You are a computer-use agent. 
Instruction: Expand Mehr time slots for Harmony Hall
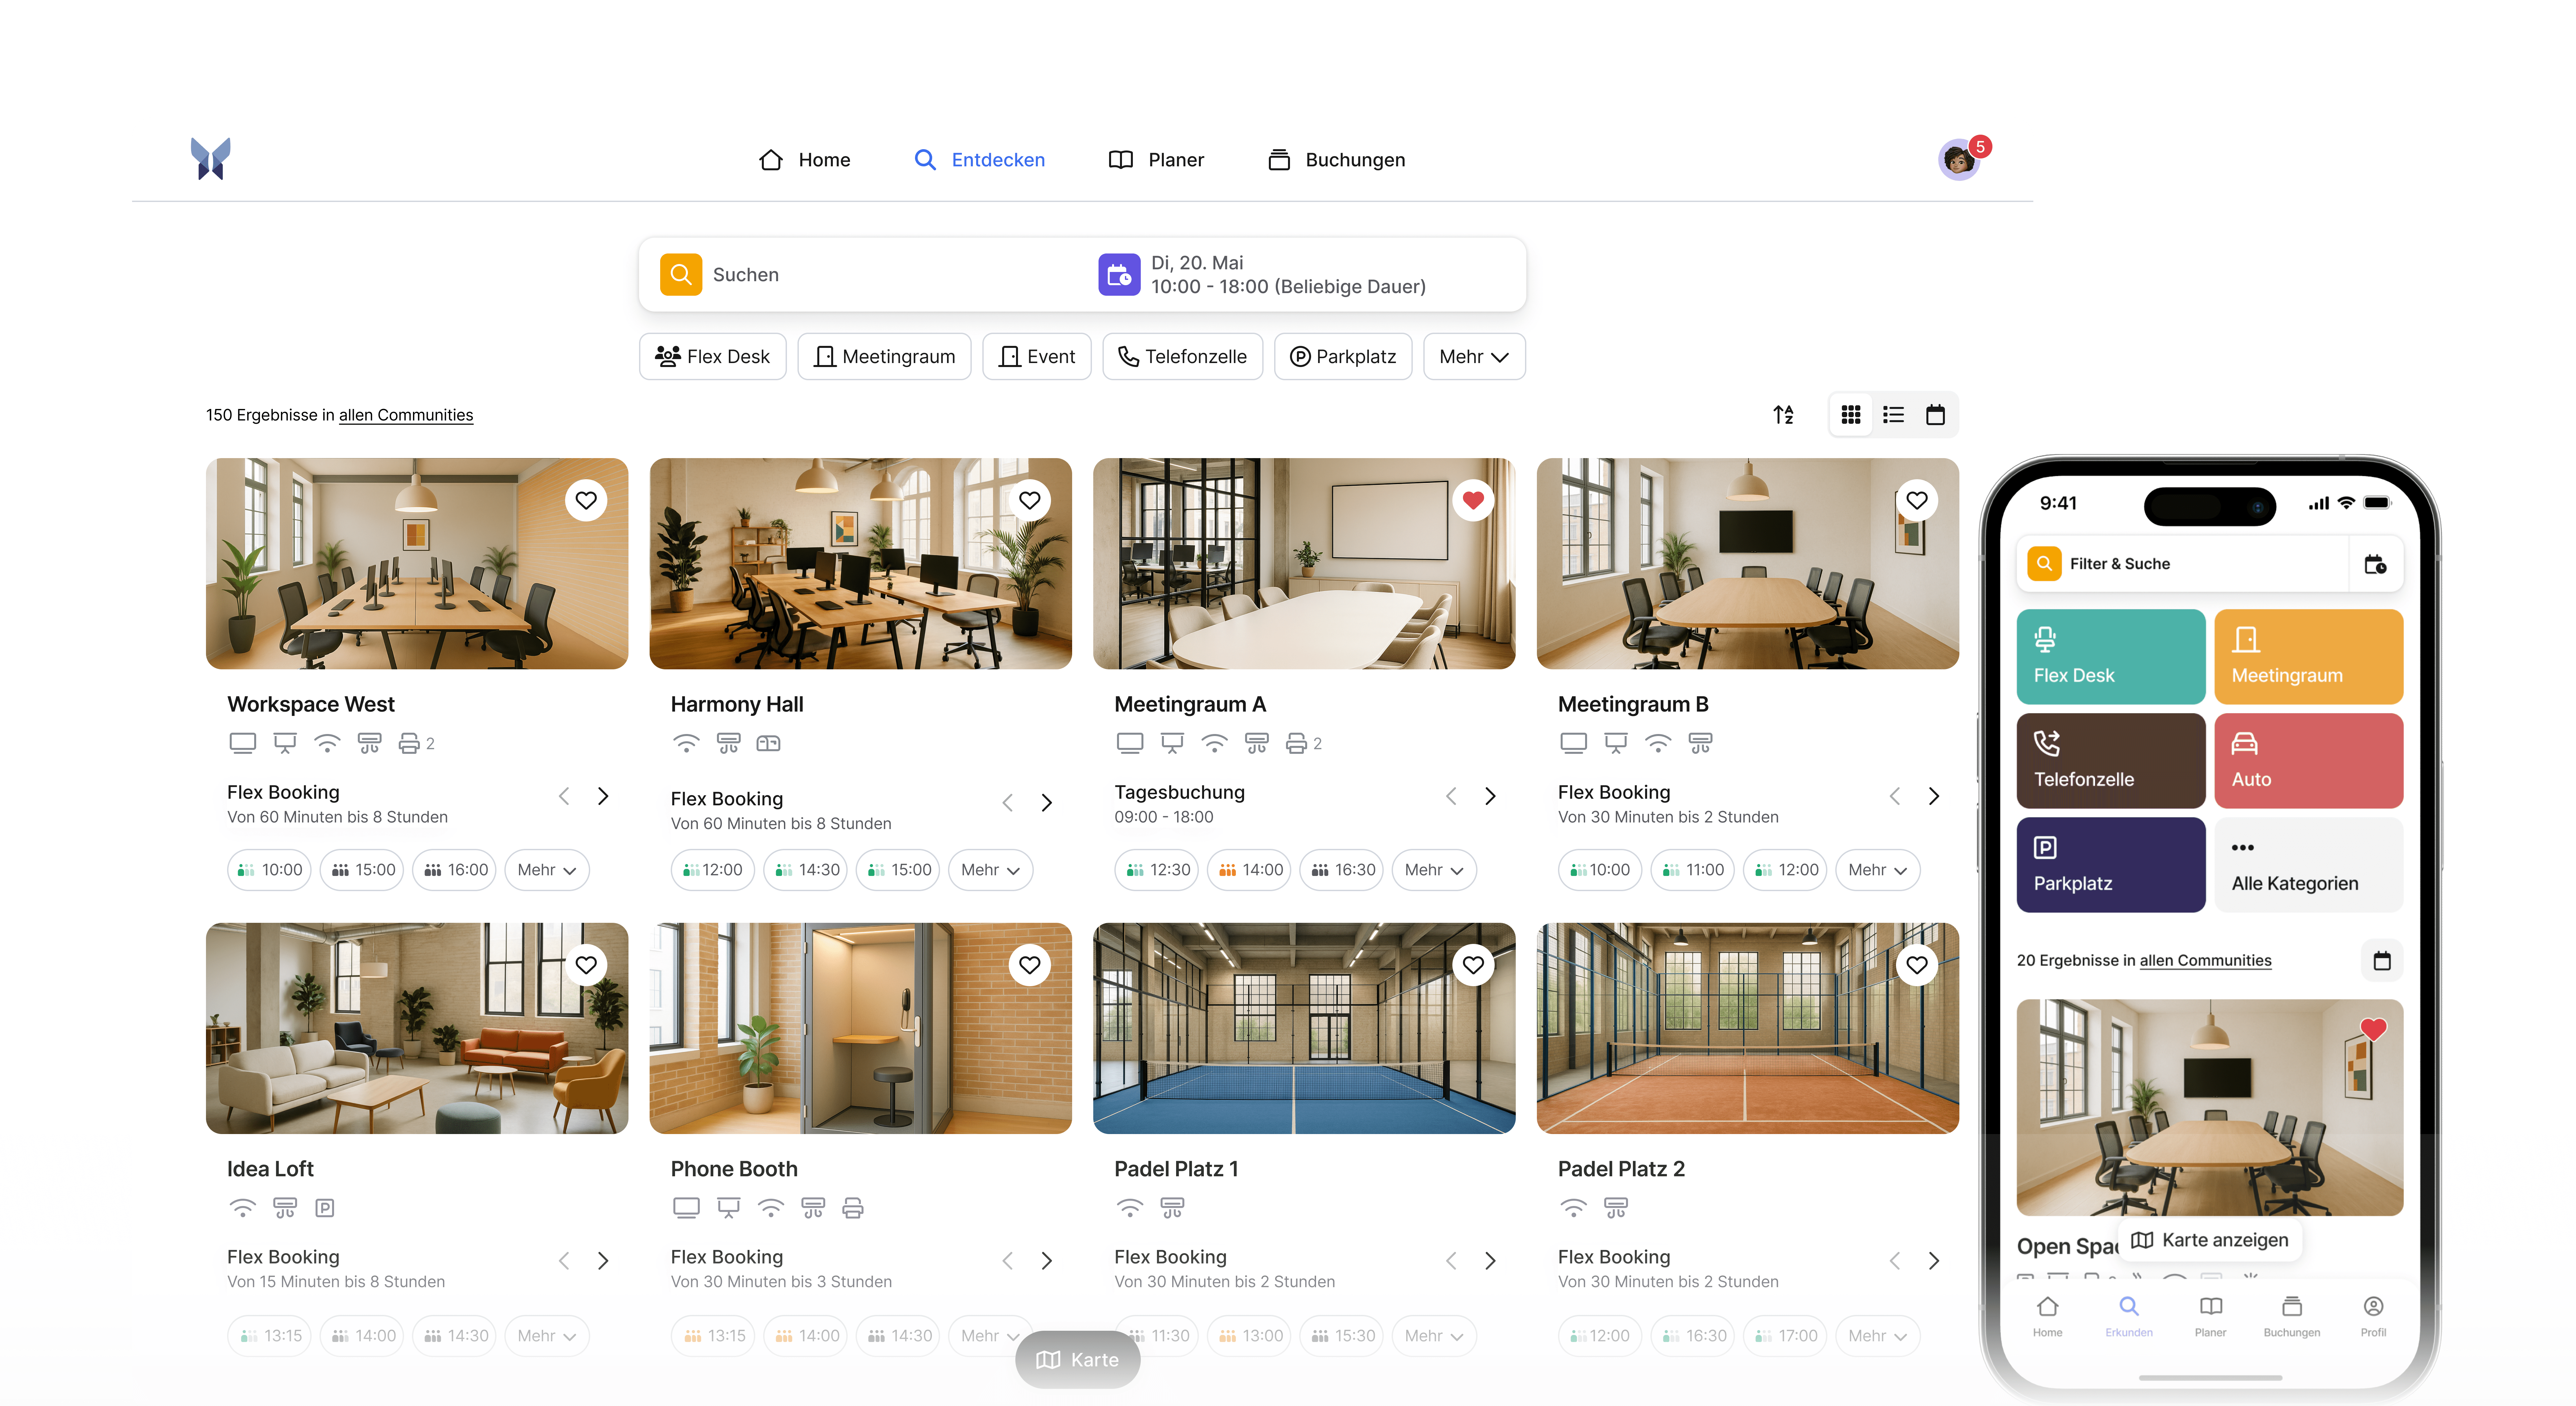990,870
